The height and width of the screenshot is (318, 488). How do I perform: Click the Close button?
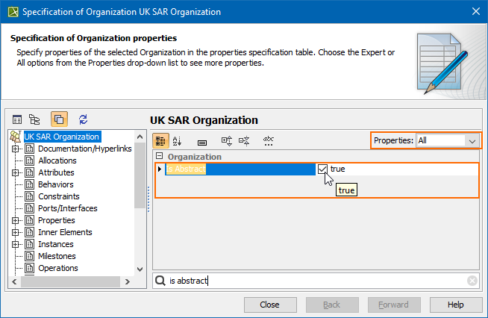pyautogui.click(x=269, y=305)
